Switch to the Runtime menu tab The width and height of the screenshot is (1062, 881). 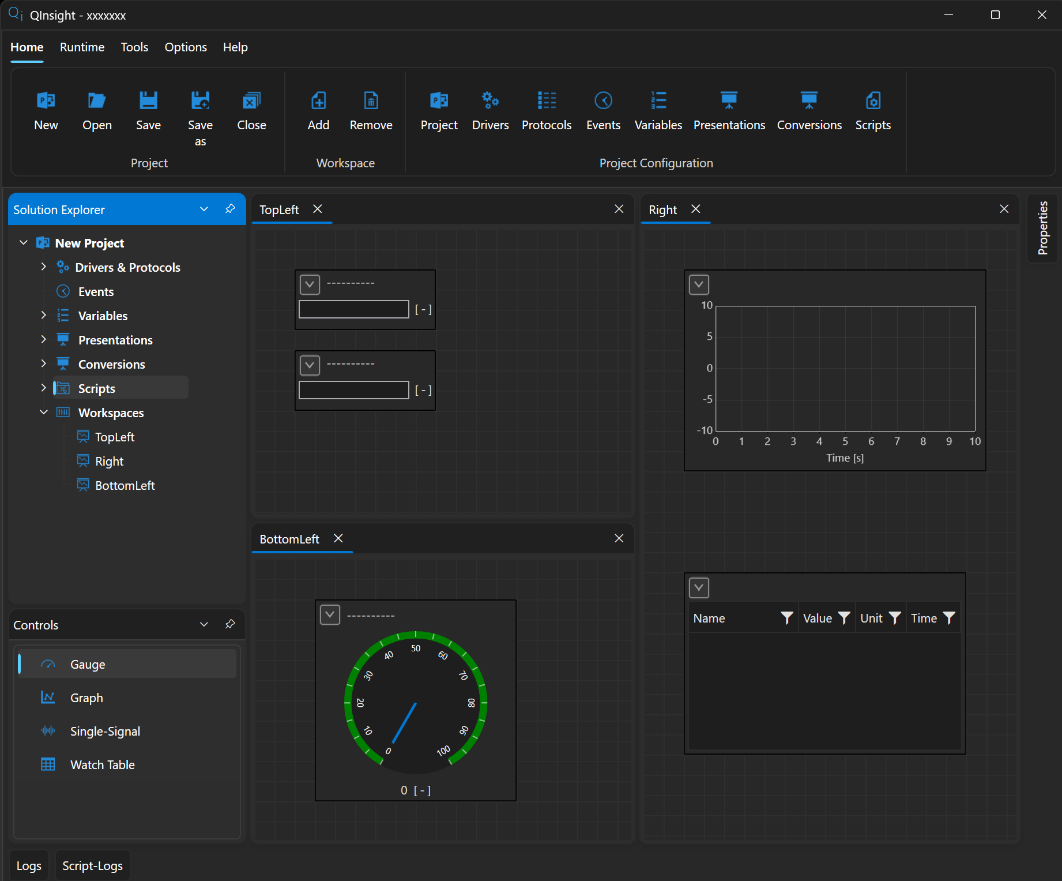pyautogui.click(x=82, y=47)
